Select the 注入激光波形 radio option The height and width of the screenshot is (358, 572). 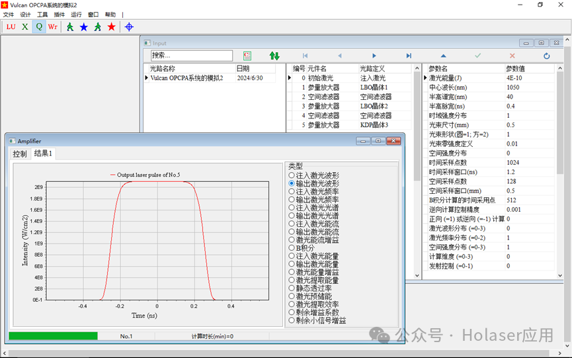tap(314, 175)
